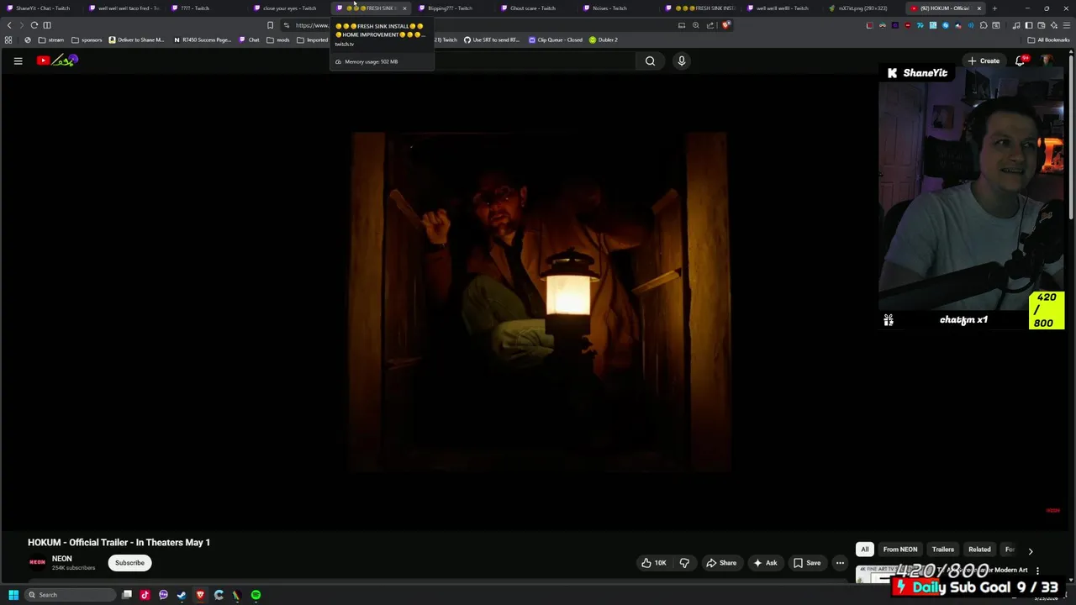Screen dimensions: 1076x605
Task: Open 'Use SRT to send RT...' bookmark
Action: click(x=492, y=39)
